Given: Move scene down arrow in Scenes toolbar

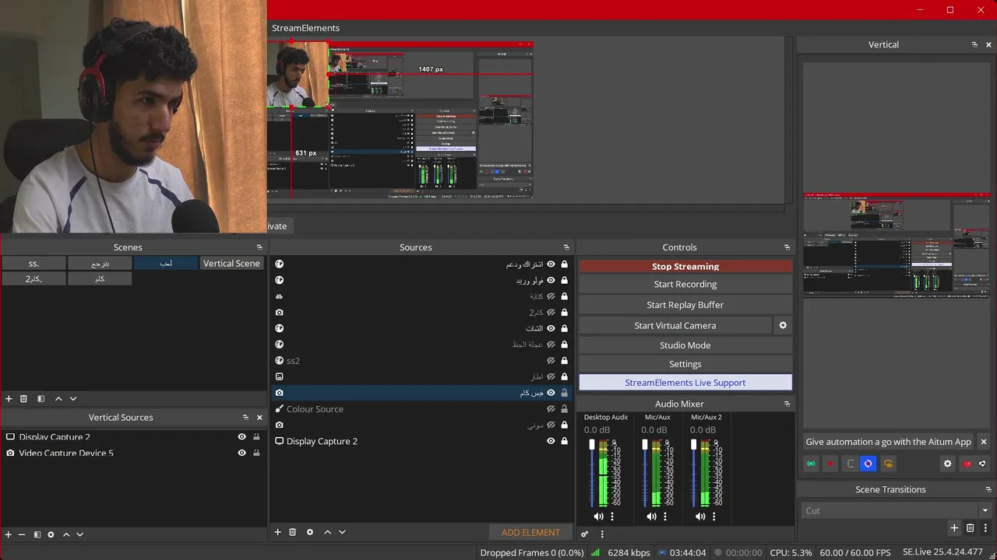Looking at the screenshot, I should [x=73, y=399].
